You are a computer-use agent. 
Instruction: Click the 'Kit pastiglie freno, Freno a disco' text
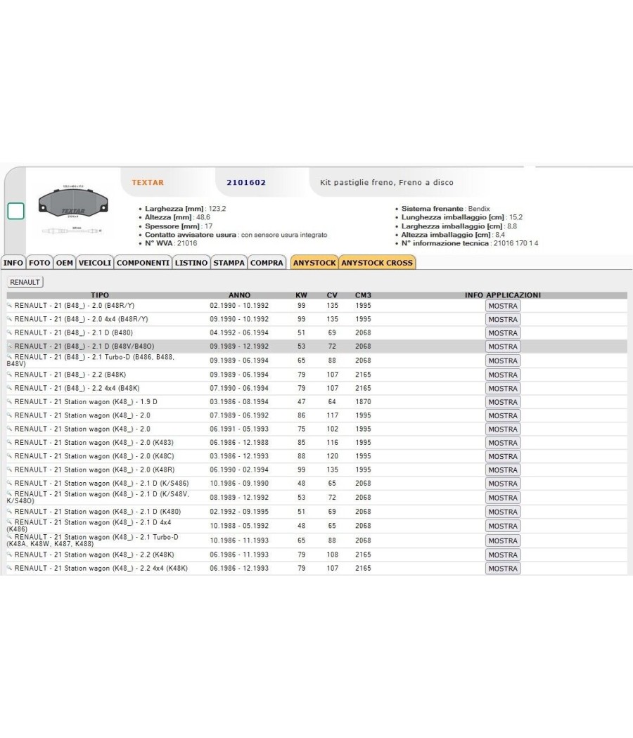(x=387, y=183)
